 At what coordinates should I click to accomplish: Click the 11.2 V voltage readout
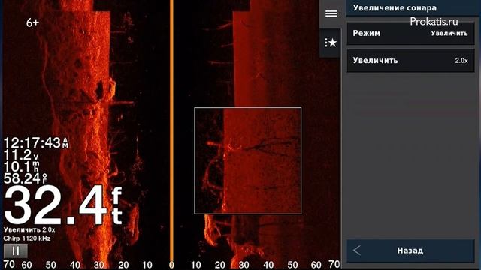[x=21, y=155]
